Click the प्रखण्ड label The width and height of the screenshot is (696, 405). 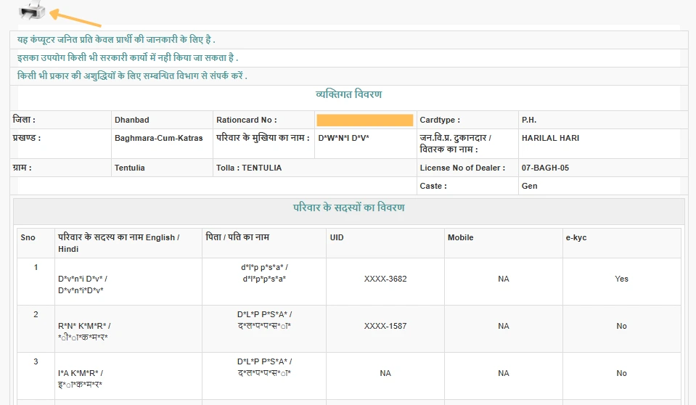[27, 138]
